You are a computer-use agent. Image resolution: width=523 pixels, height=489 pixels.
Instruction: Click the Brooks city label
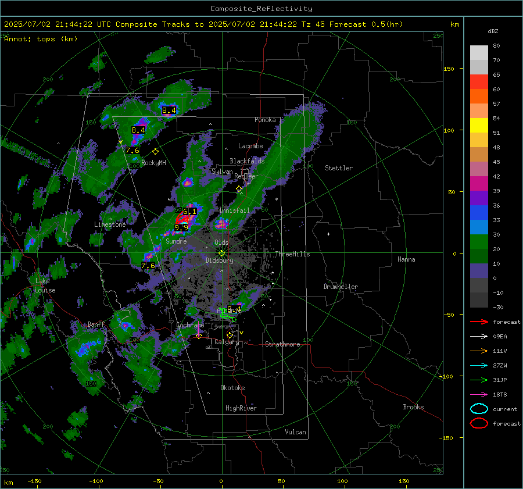click(413, 407)
